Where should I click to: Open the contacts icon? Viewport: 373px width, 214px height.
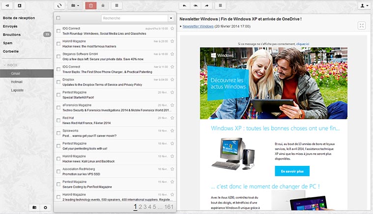tap(19, 5)
